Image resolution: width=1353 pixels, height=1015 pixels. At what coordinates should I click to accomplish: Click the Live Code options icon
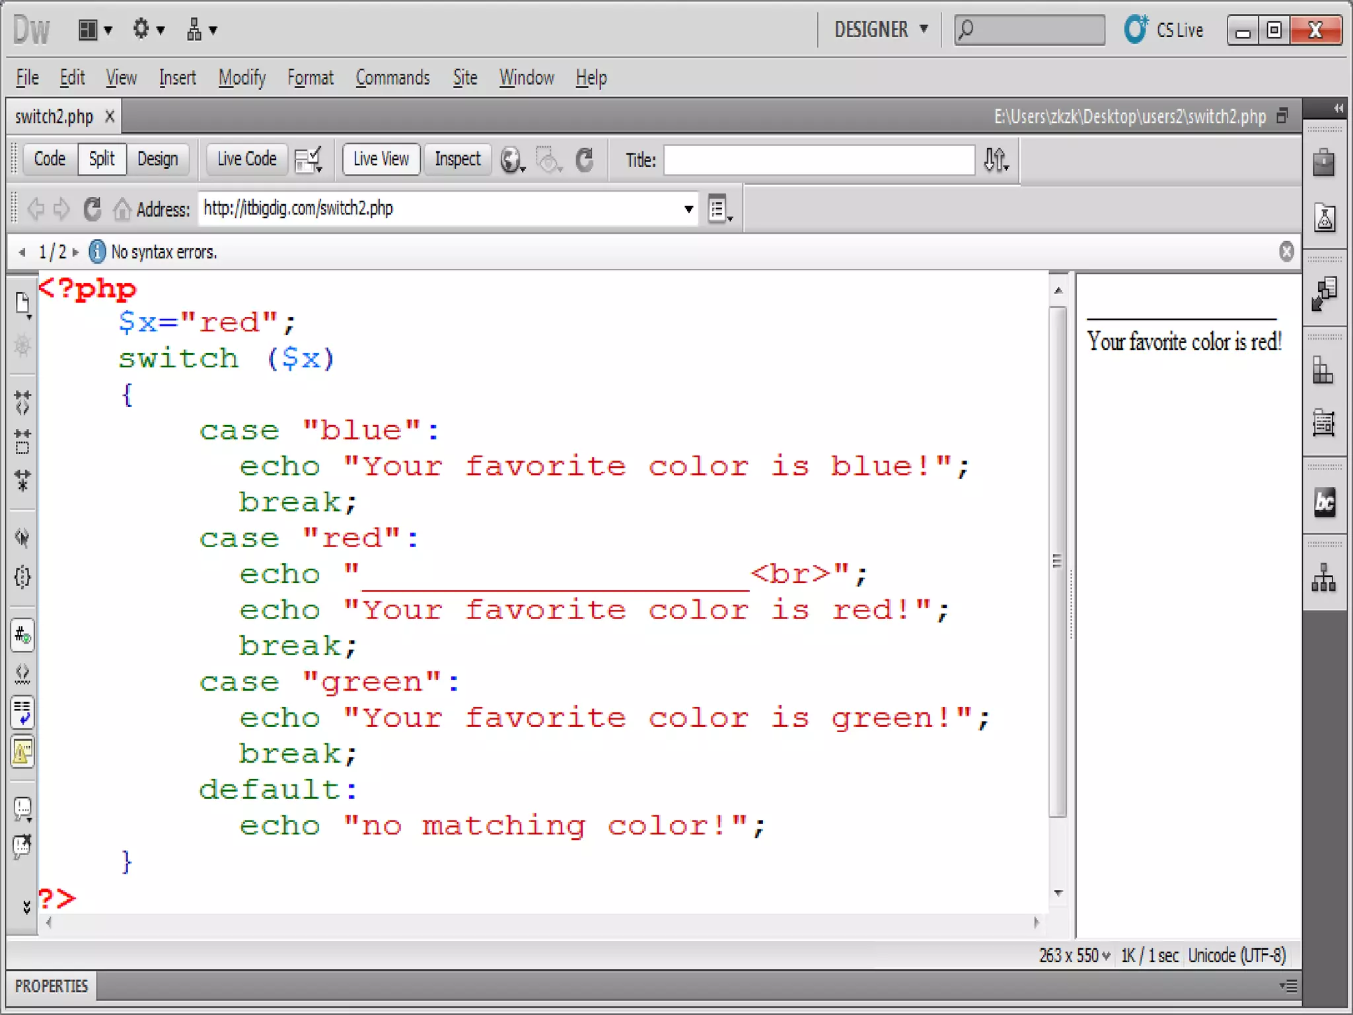pos(309,159)
